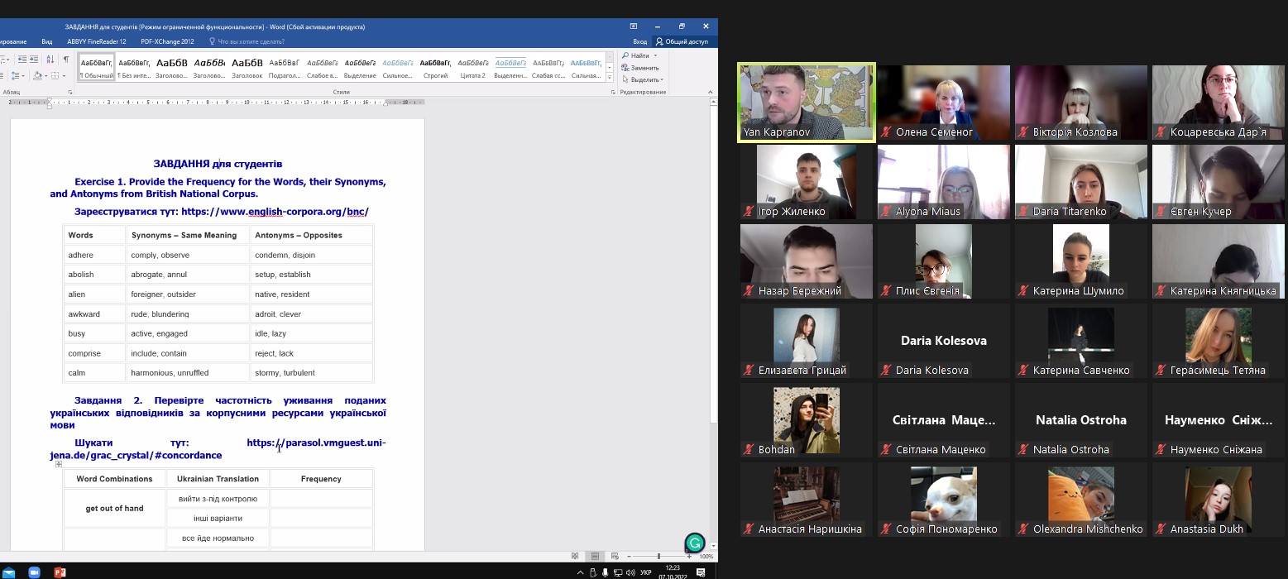Image resolution: width=1288 pixels, height=579 pixels.
Task: Open the Выделить dropdown
Action: pos(645,79)
